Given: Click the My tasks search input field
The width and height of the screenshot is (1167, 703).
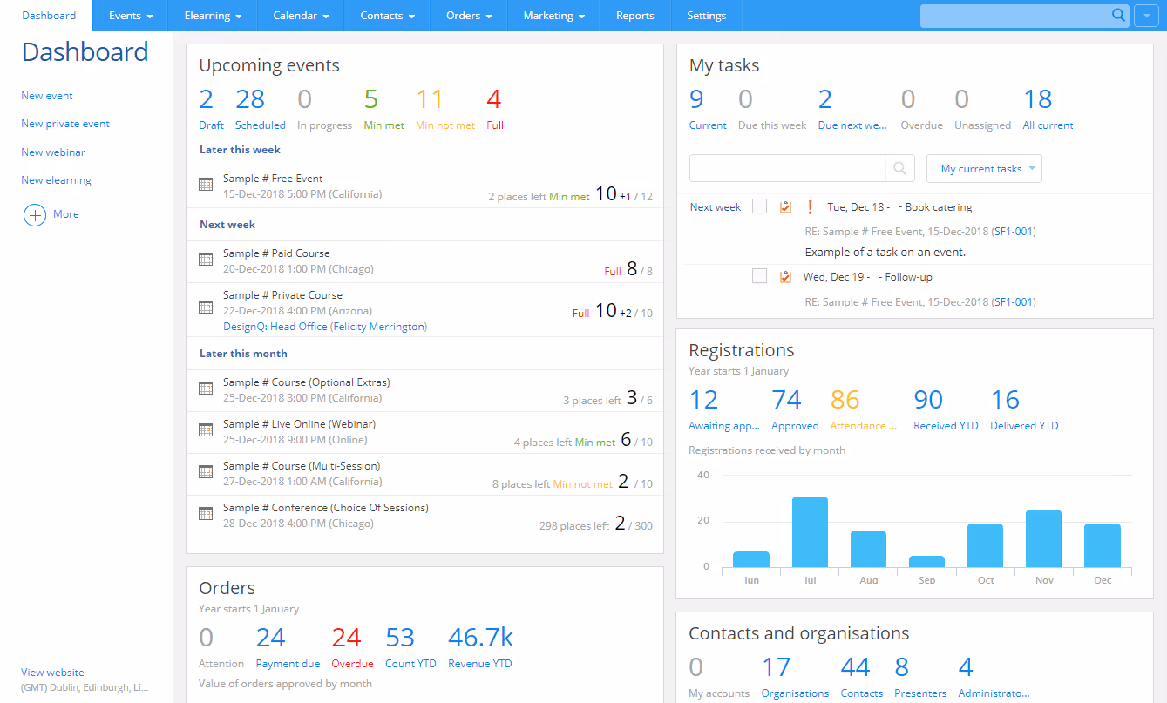Looking at the screenshot, I should (x=788, y=168).
